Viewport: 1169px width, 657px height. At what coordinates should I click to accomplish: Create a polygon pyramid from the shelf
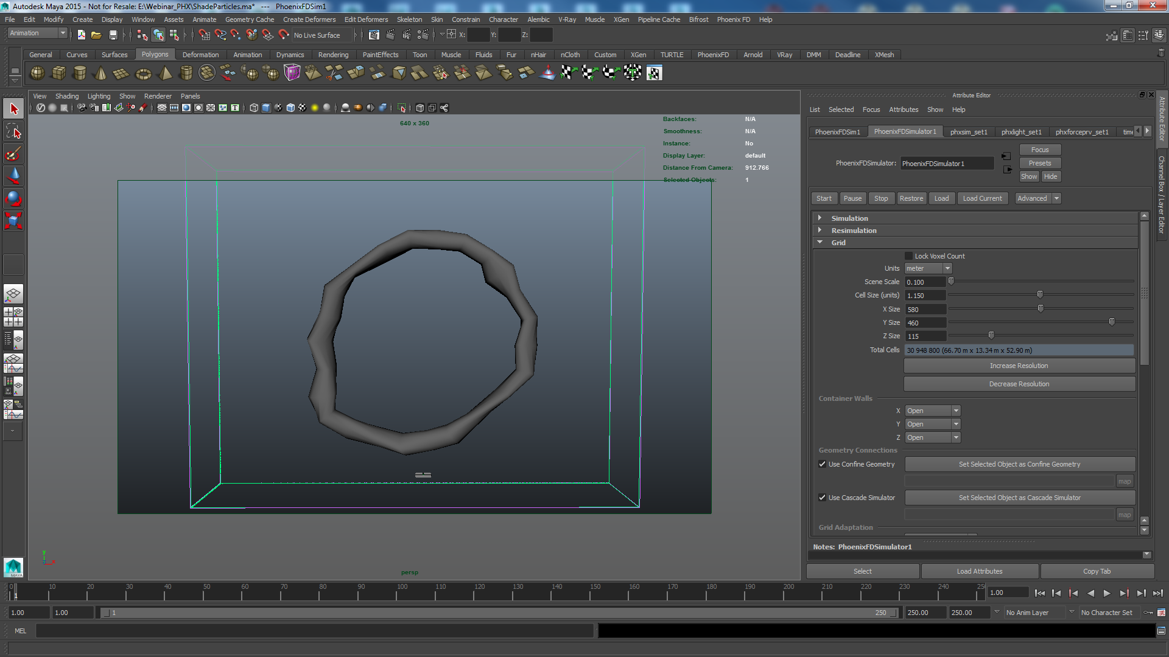164,74
